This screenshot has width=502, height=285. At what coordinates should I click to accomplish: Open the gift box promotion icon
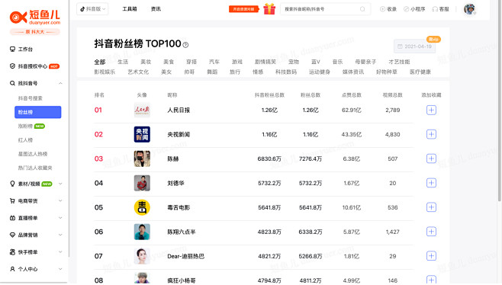tap(269, 9)
